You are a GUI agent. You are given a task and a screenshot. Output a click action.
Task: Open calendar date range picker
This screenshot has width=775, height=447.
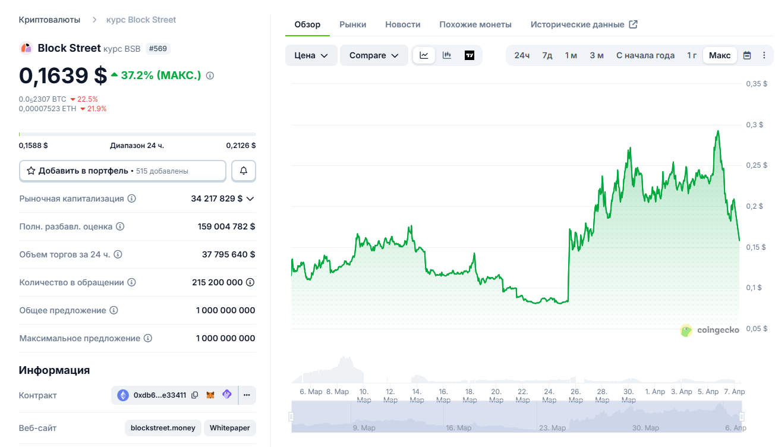pyautogui.click(x=747, y=55)
